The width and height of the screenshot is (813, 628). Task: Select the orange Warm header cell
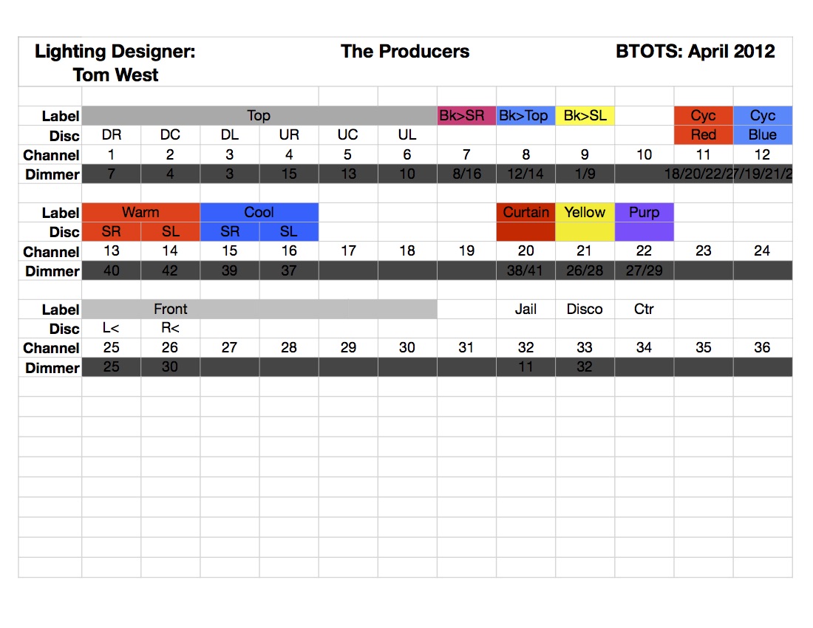[140, 213]
